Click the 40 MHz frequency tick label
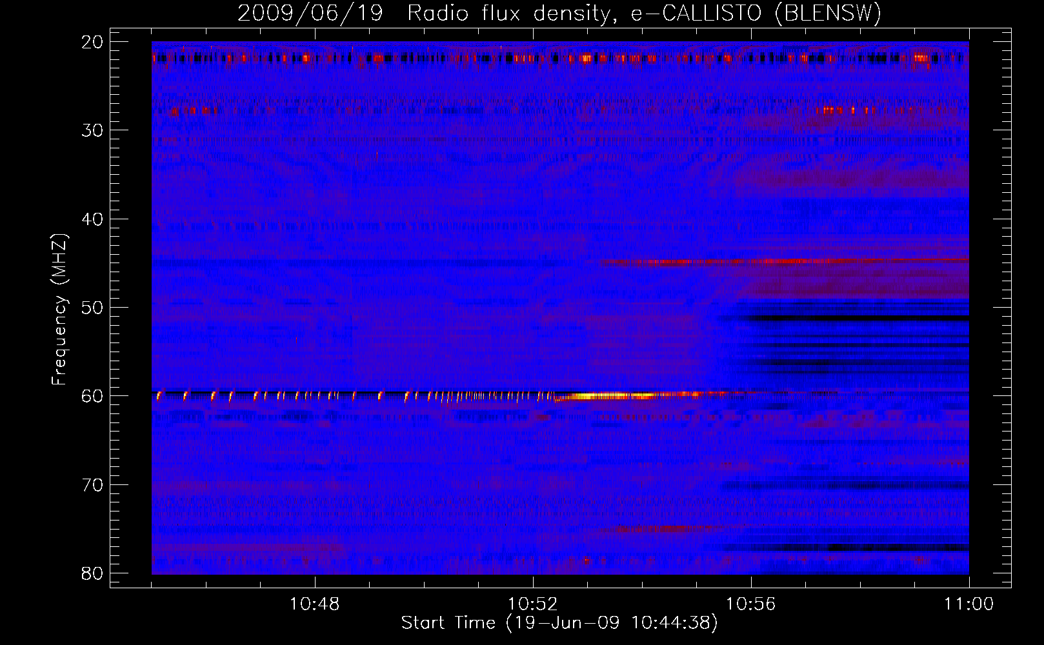Image resolution: width=1044 pixels, height=645 pixels. point(92,219)
